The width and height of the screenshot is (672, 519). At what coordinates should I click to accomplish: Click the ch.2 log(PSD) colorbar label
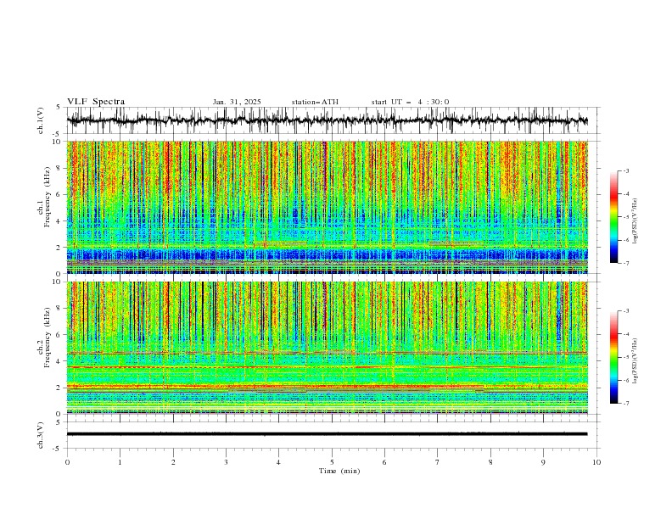[x=635, y=361]
